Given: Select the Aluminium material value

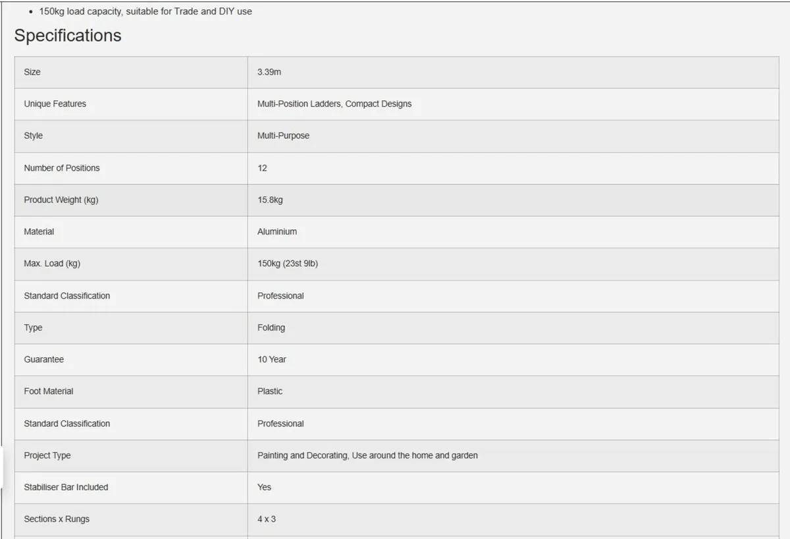Looking at the screenshot, I should coord(277,232).
